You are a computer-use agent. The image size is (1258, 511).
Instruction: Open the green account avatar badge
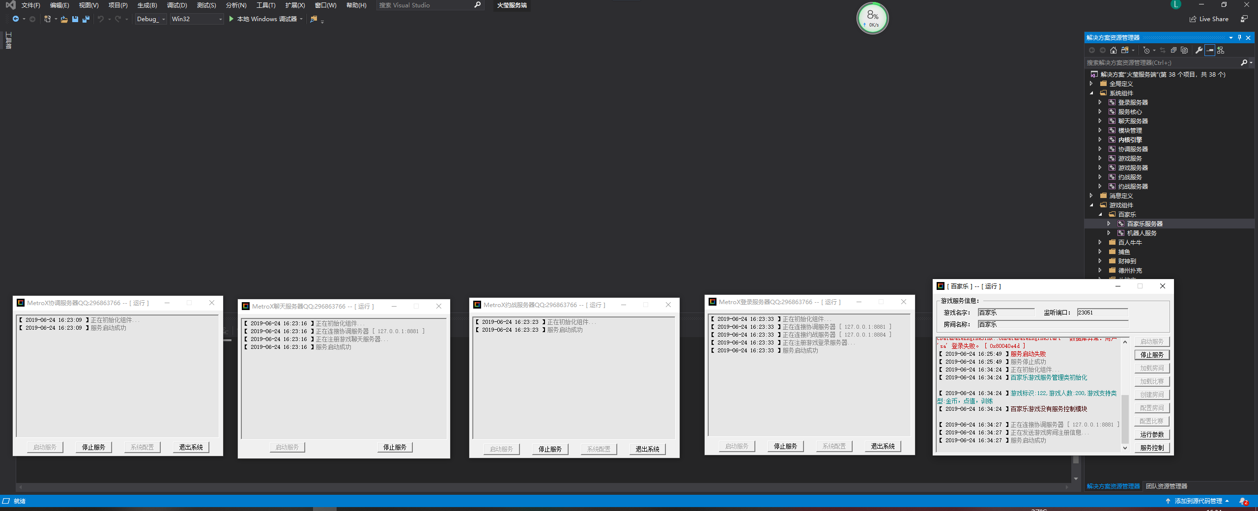click(x=1176, y=4)
